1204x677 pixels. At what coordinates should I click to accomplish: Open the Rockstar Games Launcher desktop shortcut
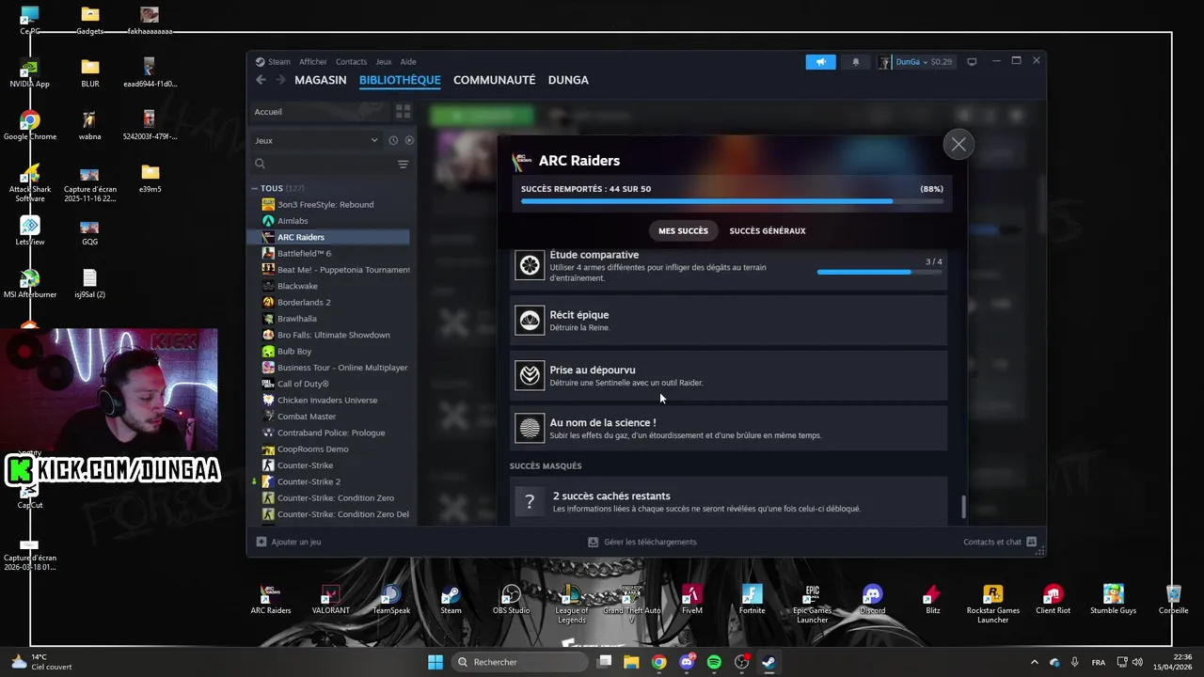pyautogui.click(x=992, y=604)
